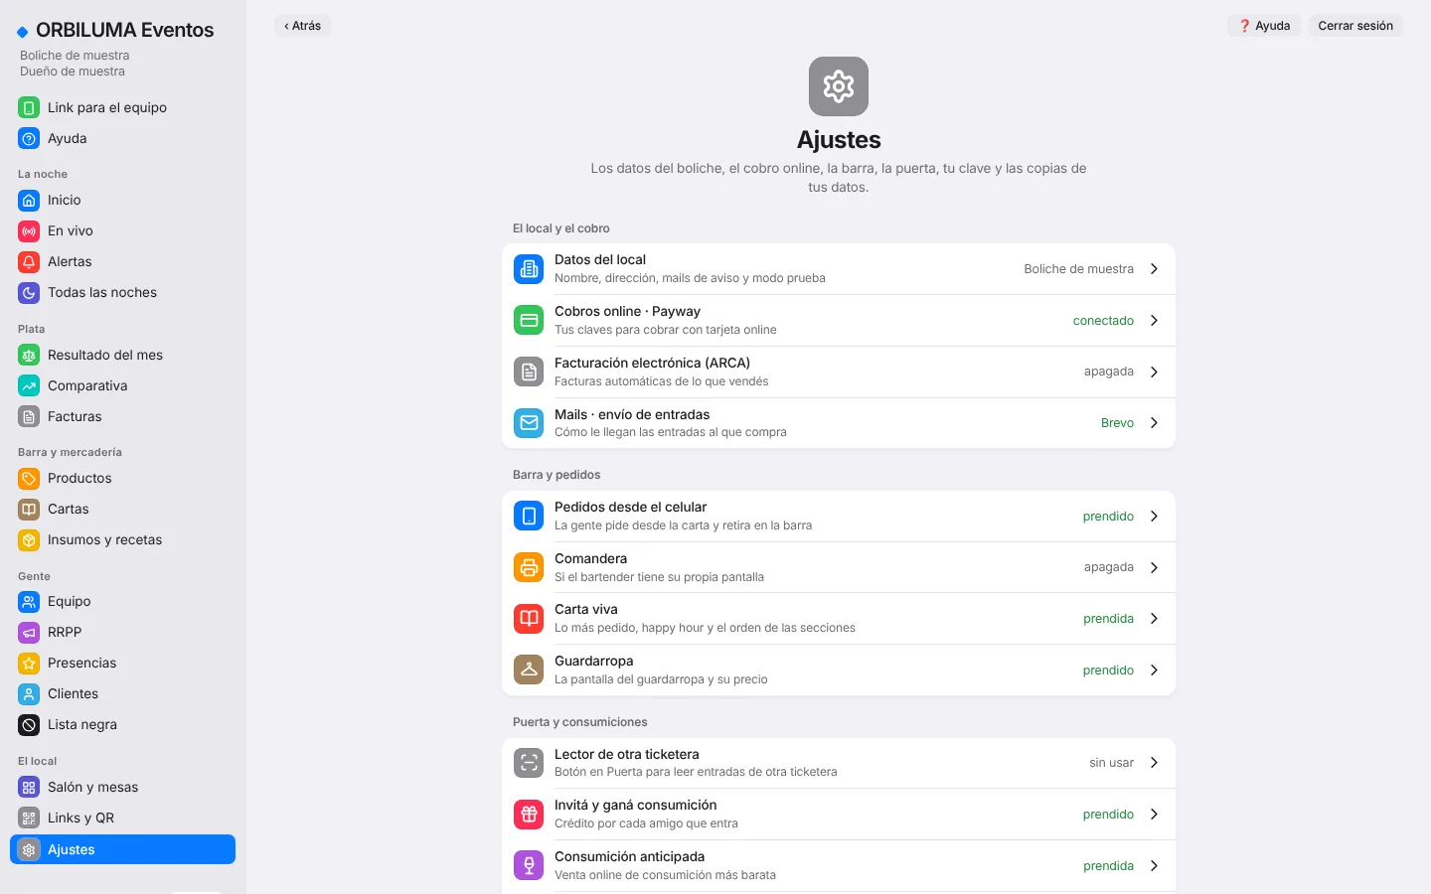Viewport: 1431px width, 894px height.
Task: Open the Ayuda sidebar question-mark icon
Action: (29, 138)
